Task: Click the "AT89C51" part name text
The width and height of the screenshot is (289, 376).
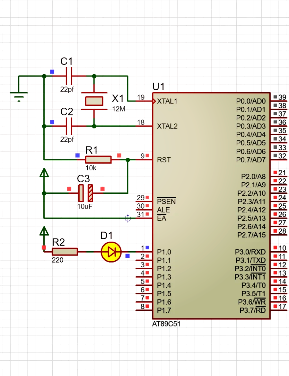Action: click(166, 324)
